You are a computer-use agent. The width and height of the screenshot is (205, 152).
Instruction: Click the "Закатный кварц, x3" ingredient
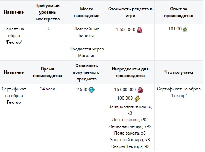pos(130,140)
